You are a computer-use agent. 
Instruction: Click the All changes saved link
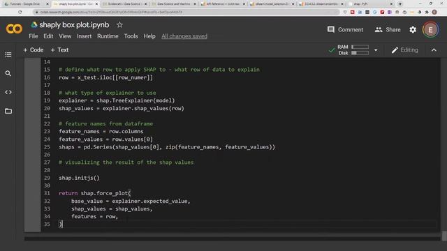click(184, 36)
